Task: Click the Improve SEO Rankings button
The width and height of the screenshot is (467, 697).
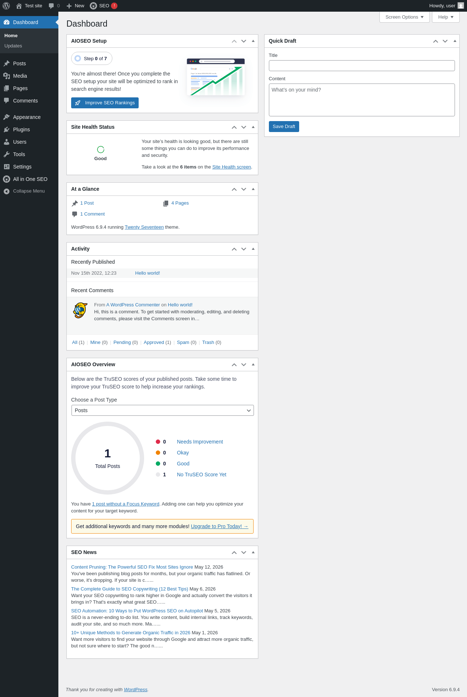Action: pyautogui.click(x=105, y=103)
